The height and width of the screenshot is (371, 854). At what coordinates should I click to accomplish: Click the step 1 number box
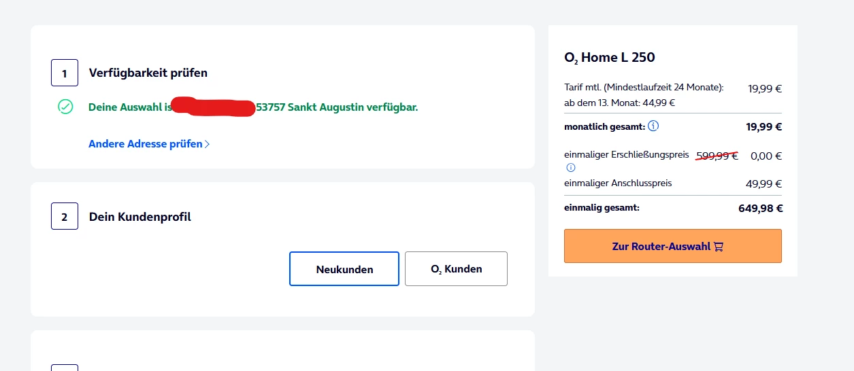(x=65, y=73)
